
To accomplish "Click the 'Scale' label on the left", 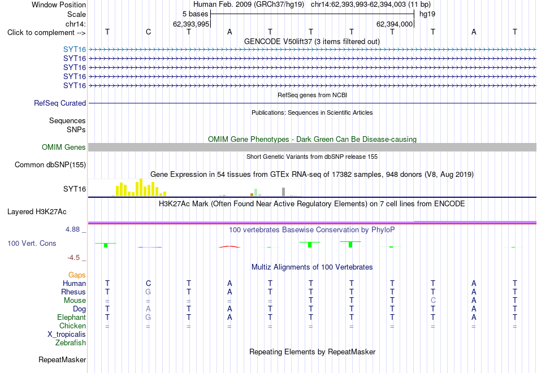I will click(x=76, y=14).
